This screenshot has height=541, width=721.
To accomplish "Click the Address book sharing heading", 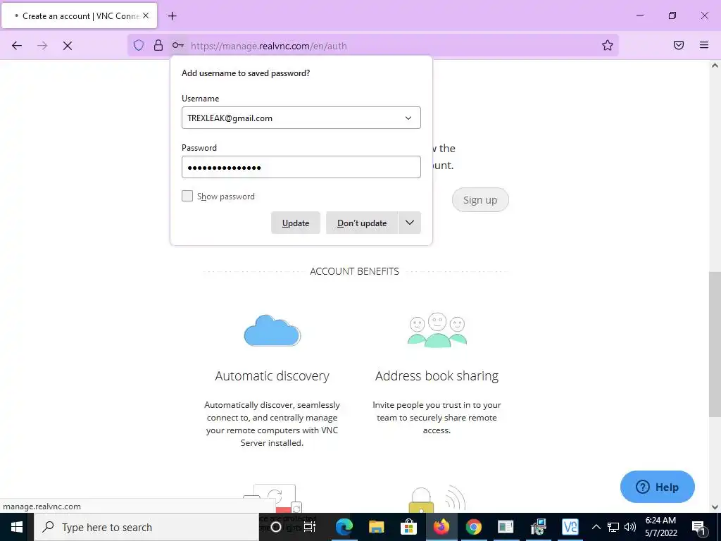I will 437,376.
